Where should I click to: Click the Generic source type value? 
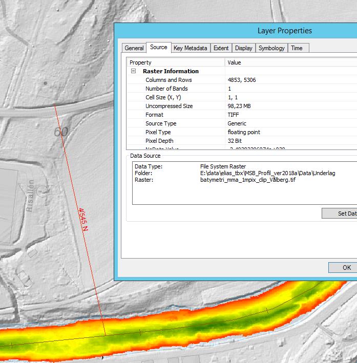click(237, 123)
